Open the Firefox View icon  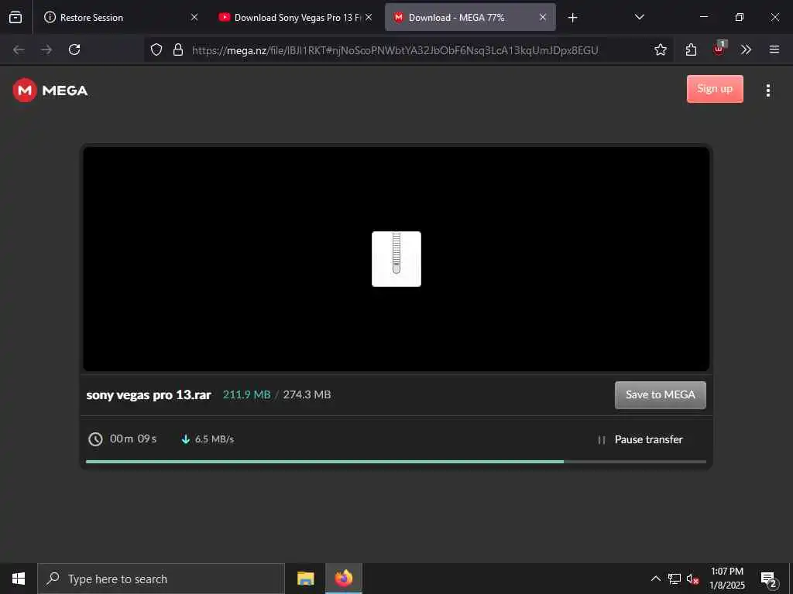tap(15, 17)
